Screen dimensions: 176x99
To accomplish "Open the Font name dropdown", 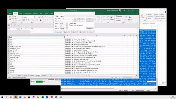I will (34, 17).
